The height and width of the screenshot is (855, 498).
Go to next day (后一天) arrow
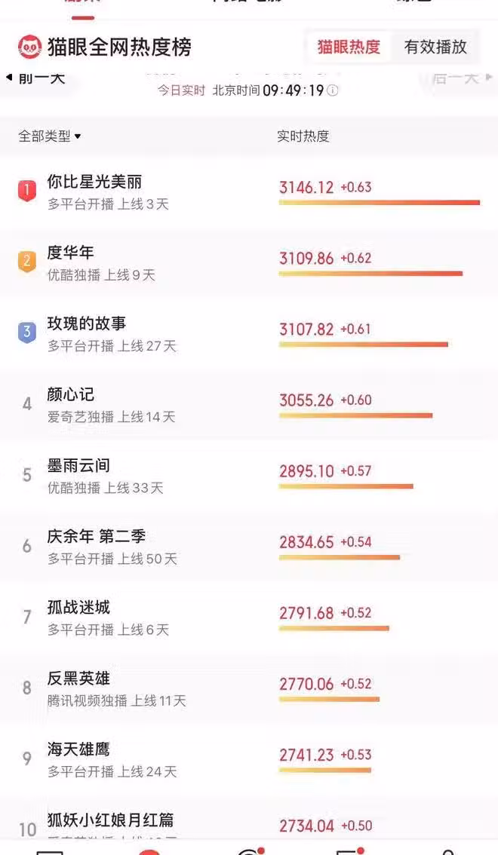462,77
